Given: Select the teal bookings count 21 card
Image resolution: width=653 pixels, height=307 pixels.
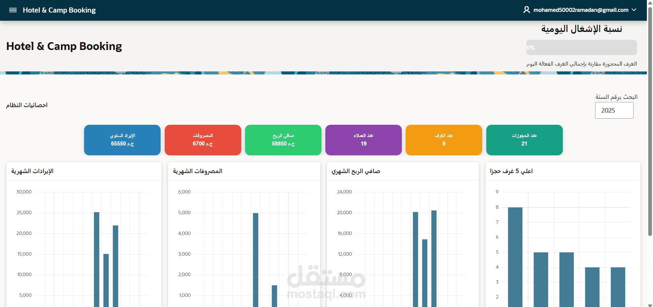Looking at the screenshot, I should [x=524, y=140].
